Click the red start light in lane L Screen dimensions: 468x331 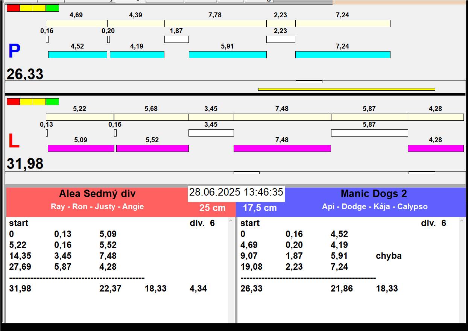13,102
